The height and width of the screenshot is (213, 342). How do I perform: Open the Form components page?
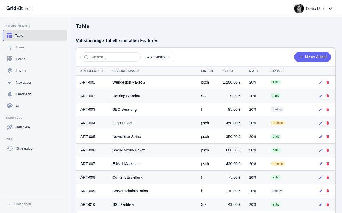20,47
